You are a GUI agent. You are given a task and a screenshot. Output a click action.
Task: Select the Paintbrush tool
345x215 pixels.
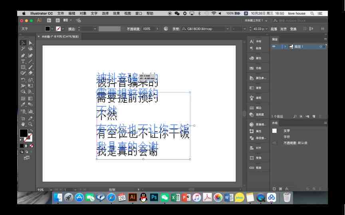30,67
